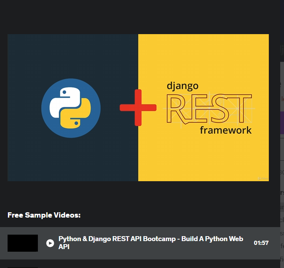The image size is (284, 268).
Task: Open the black sample video thumbnail
Action: pyautogui.click(x=23, y=243)
